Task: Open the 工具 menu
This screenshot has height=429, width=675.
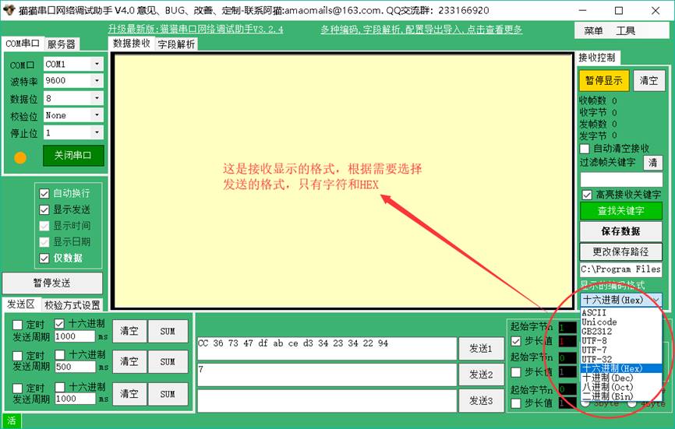Action: 626,30
